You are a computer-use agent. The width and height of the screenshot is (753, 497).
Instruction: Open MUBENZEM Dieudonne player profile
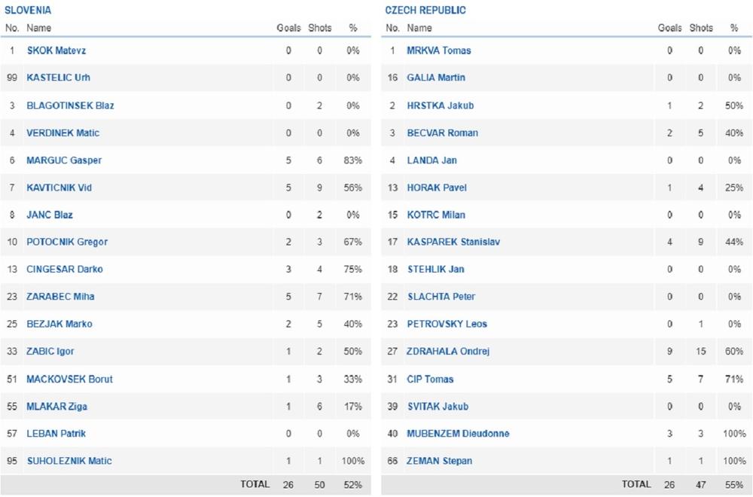[458, 434]
